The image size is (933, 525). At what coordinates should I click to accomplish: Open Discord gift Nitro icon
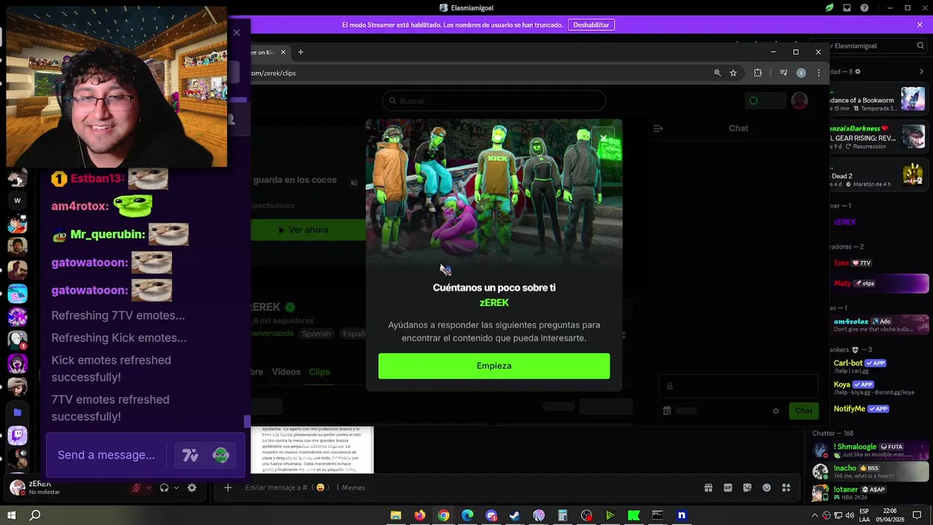[708, 488]
